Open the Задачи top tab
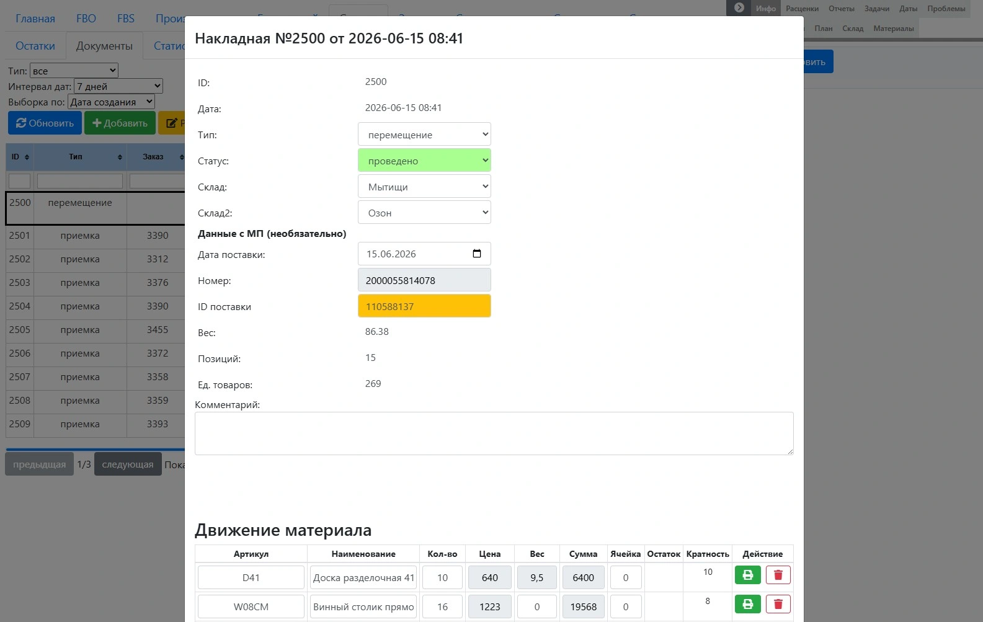 tap(877, 9)
